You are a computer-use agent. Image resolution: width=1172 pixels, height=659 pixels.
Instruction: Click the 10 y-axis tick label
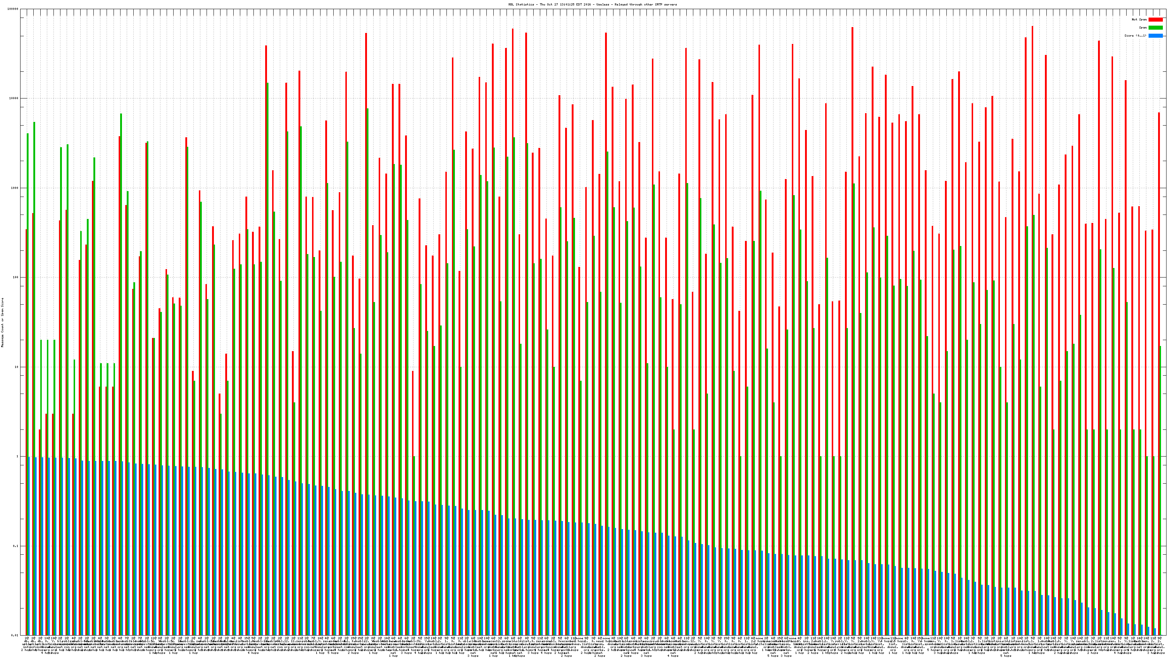pyautogui.click(x=16, y=367)
